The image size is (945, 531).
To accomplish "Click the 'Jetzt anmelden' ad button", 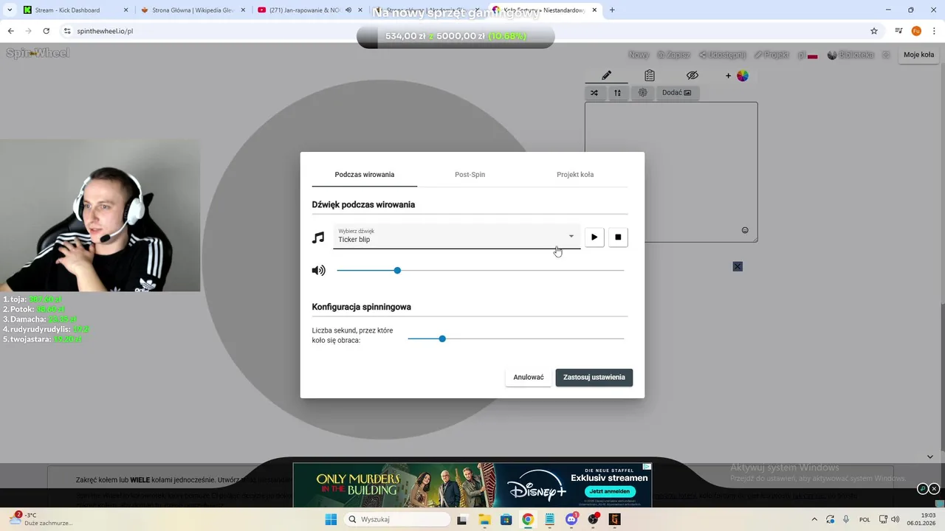I will point(609,491).
